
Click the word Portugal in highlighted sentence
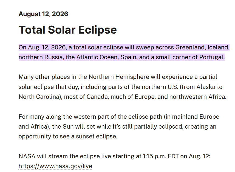[x=211, y=57]
